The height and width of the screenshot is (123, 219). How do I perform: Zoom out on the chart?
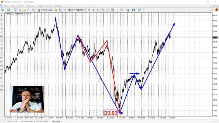(x=108, y=10)
